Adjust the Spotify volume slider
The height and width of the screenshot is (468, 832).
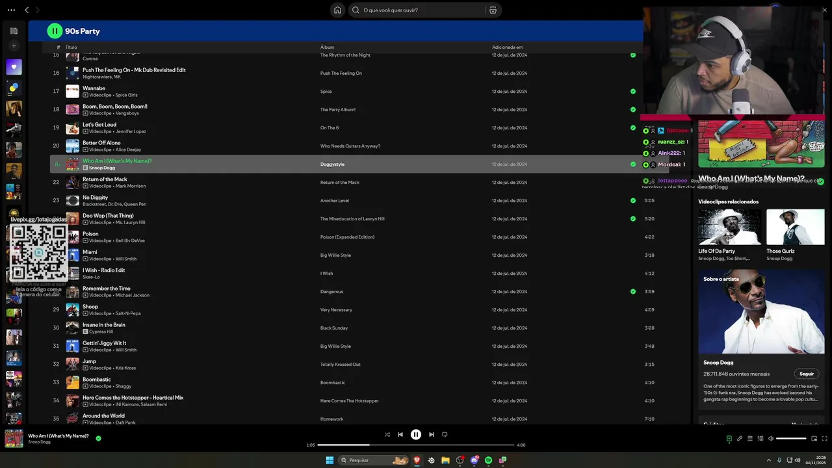(x=791, y=439)
